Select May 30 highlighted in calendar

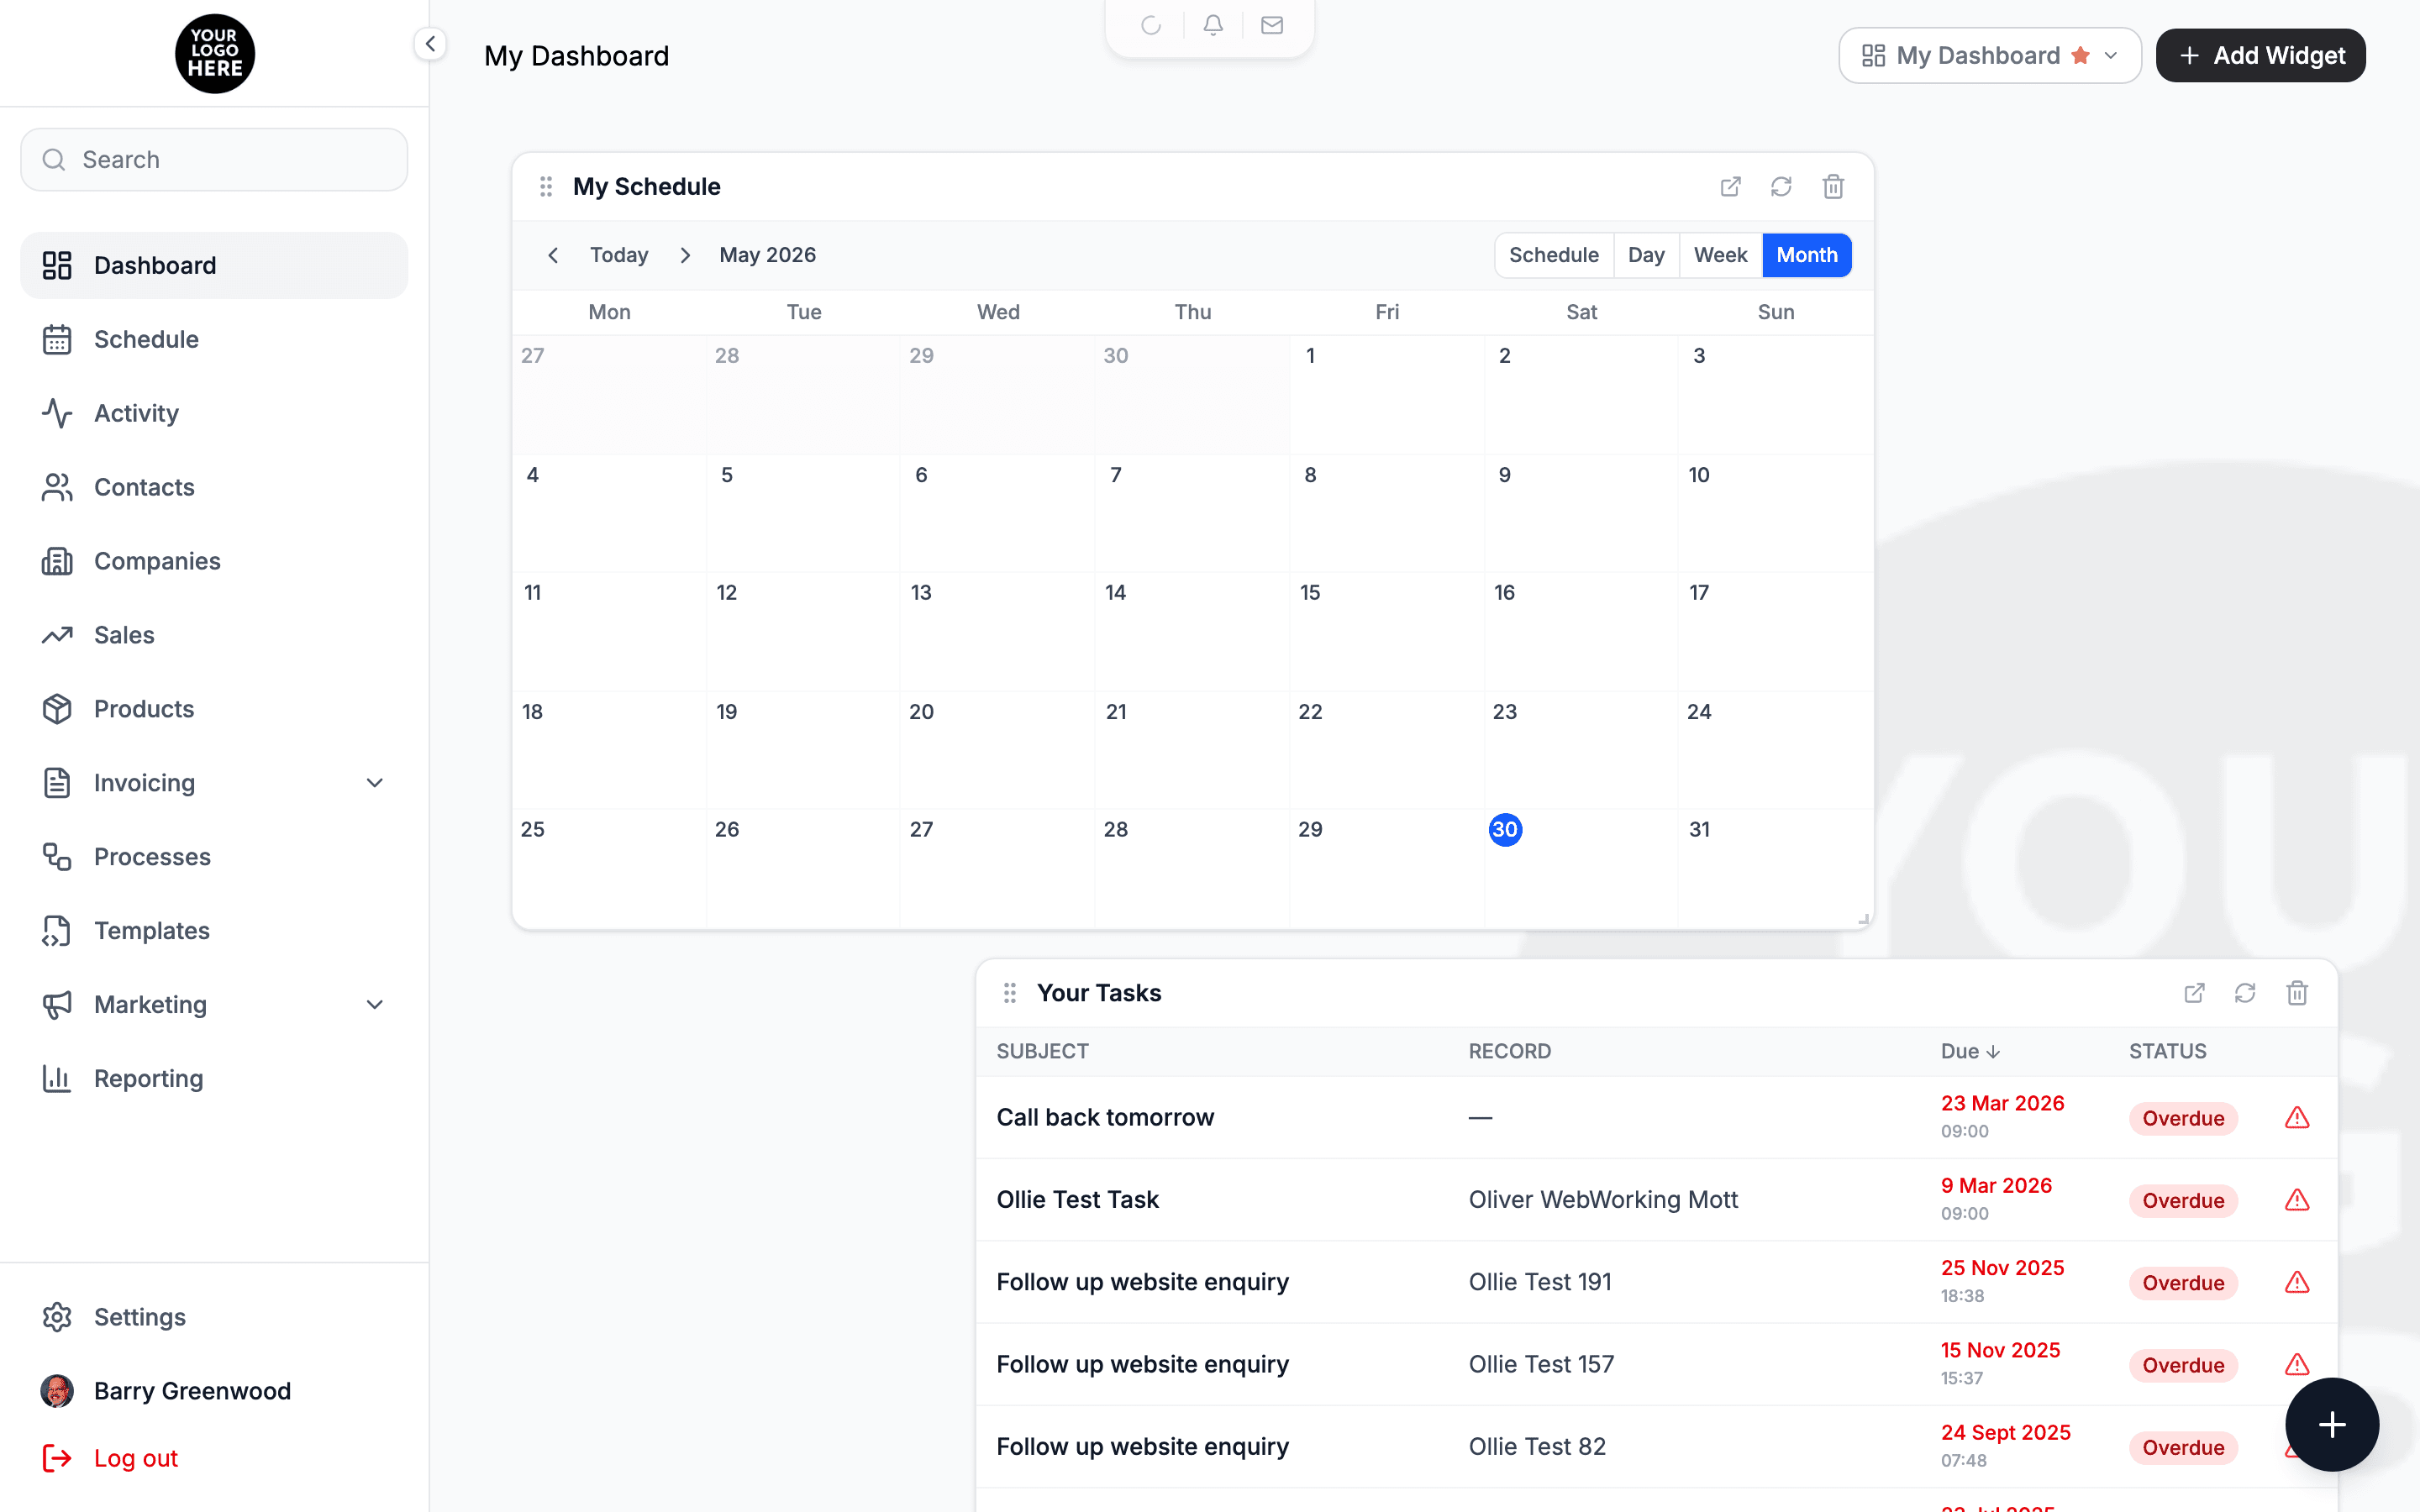tap(1505, 830)
